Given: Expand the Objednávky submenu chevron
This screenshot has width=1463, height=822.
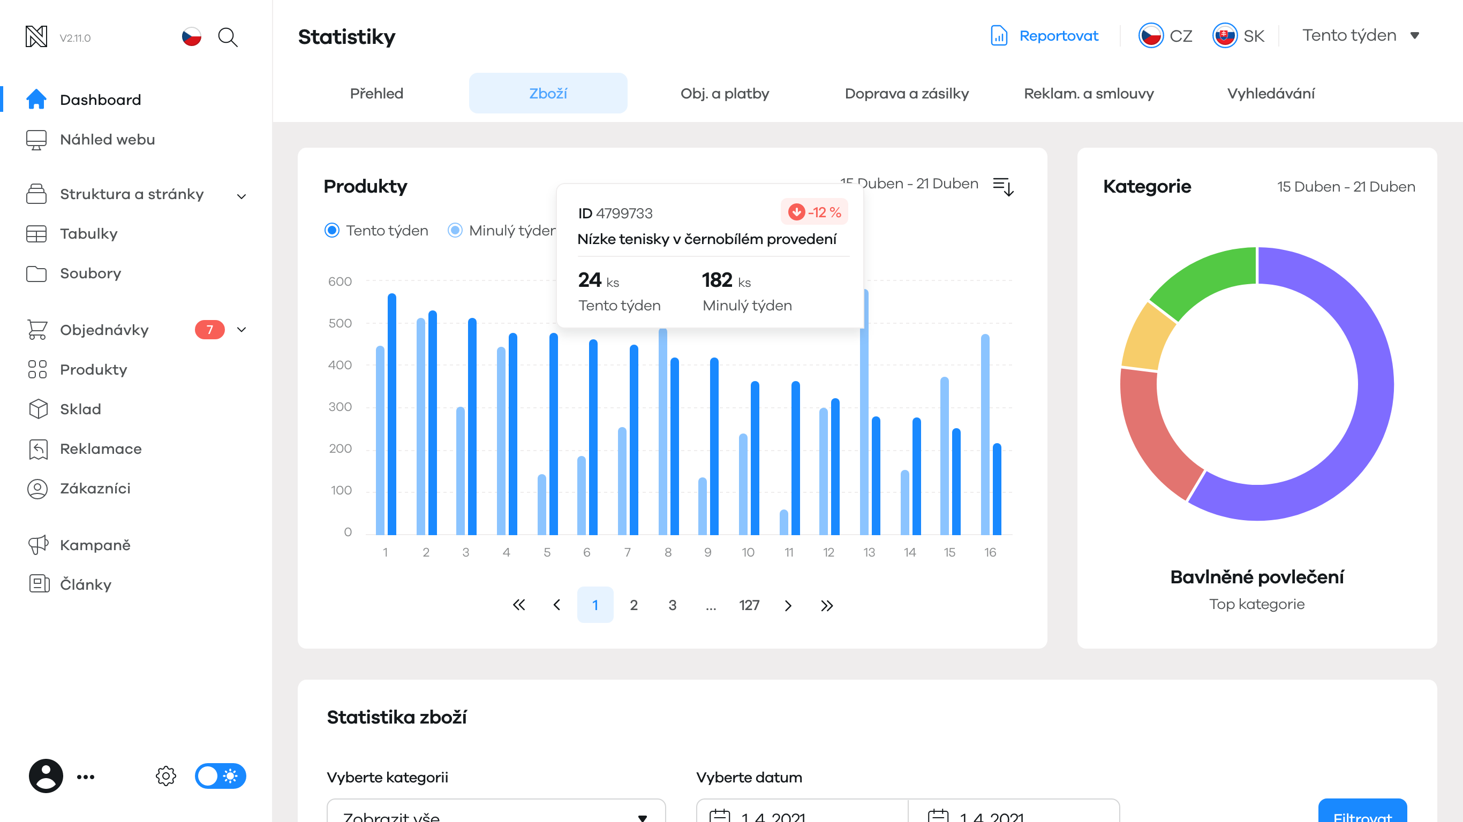Looking at the screenshot, I should click(x=242, y=330).
